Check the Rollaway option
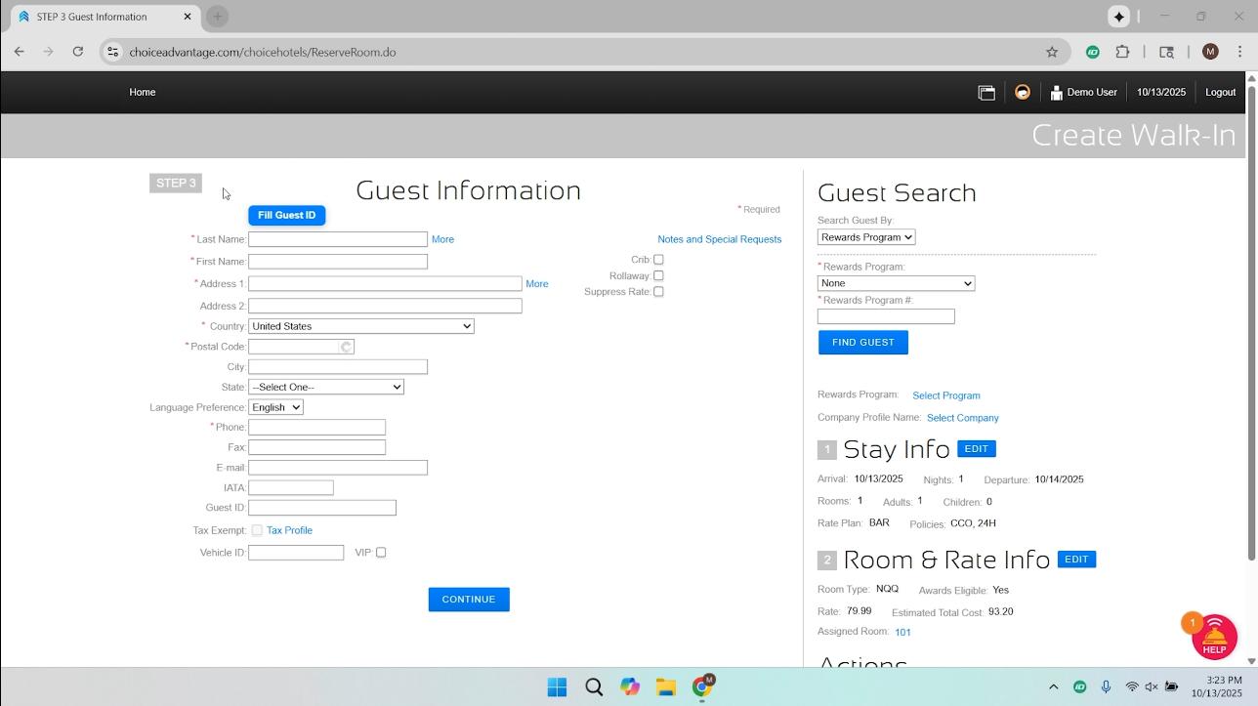The height and width of the screenshot is (706, 1258). [658, 276]
